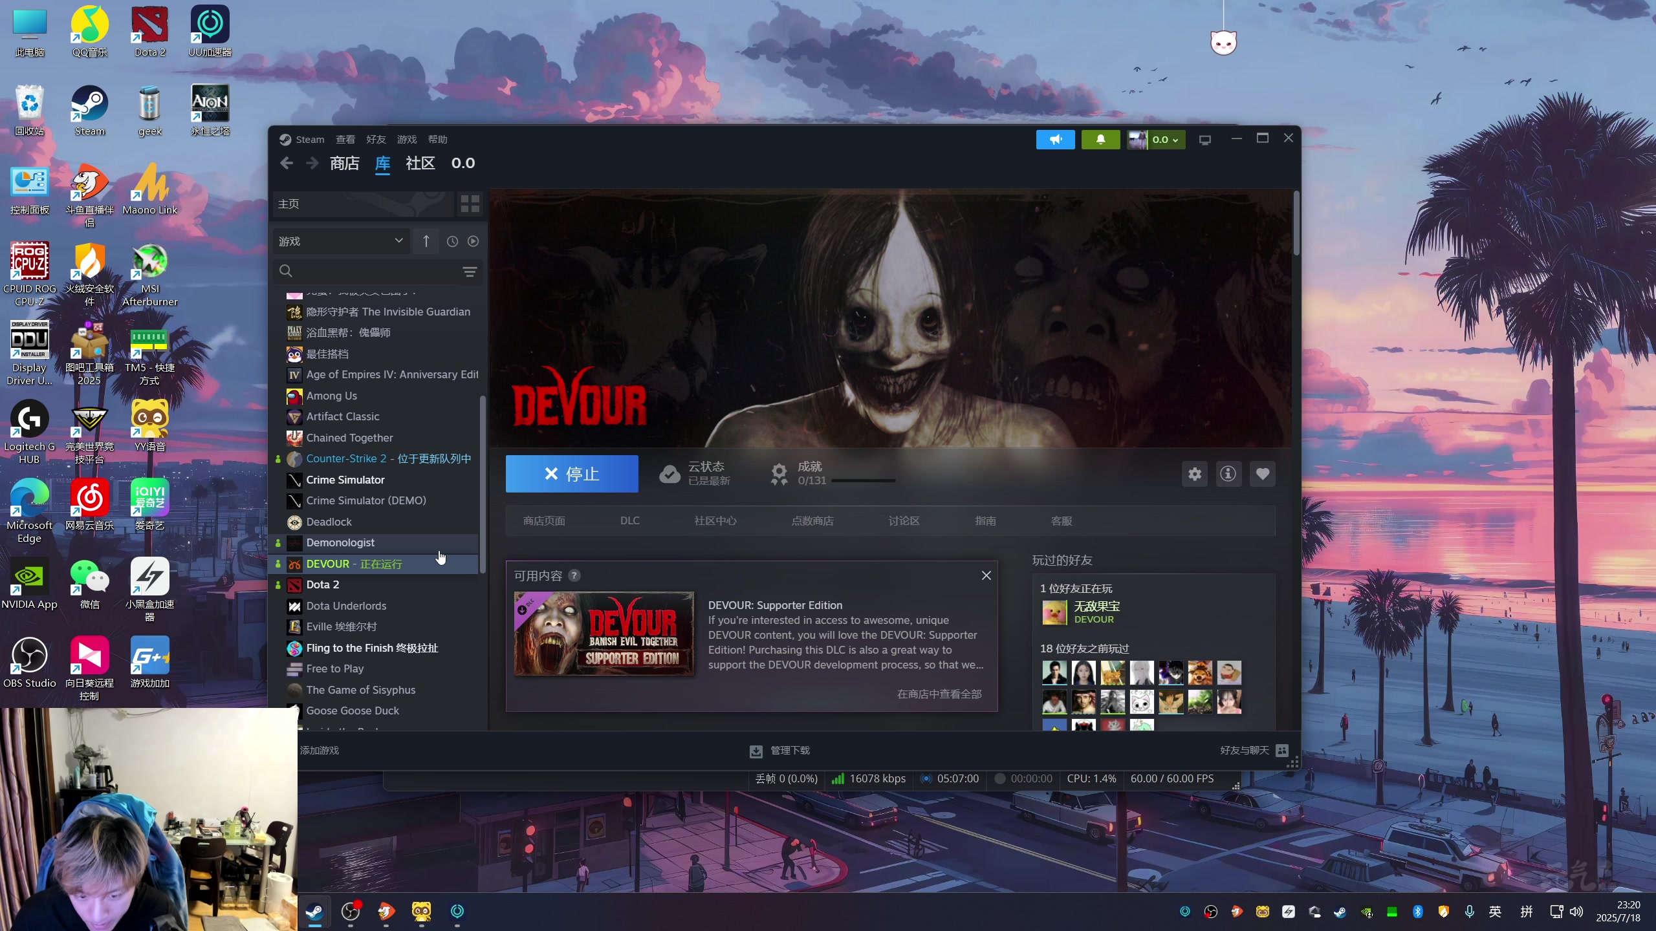This screenshot has width=1656, height=931.
Task: Open Steam announcements megaphone button
Action: [x=1055, y=139]
